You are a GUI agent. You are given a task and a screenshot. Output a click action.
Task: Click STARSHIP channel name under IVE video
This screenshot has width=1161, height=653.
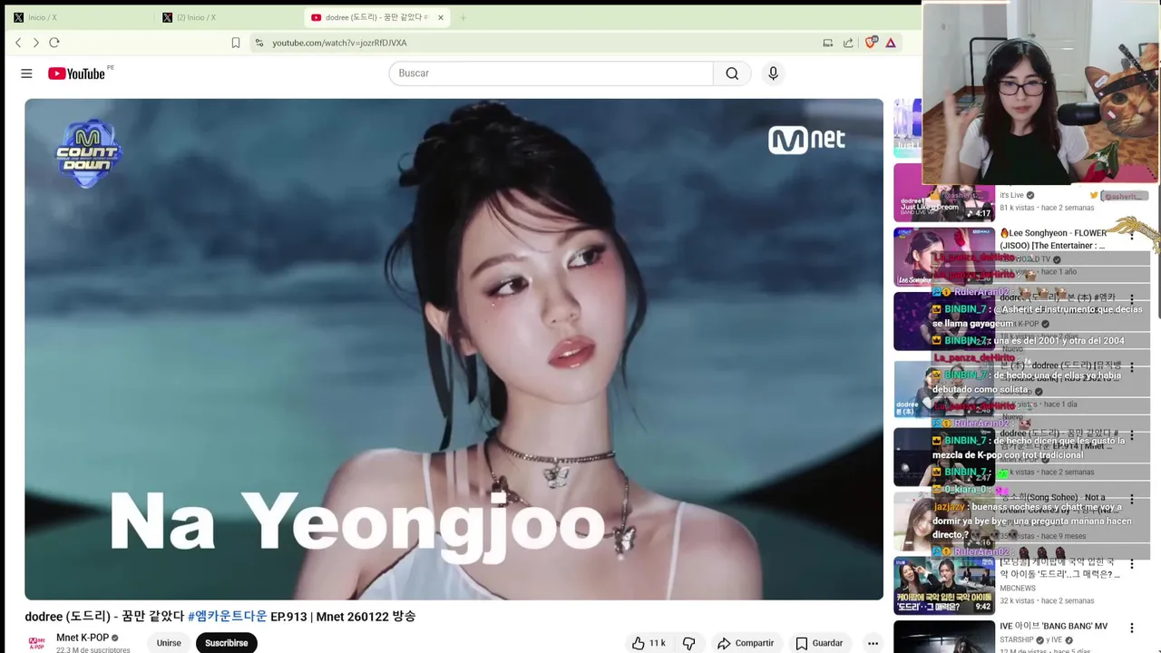click(x=1017, y=640)
